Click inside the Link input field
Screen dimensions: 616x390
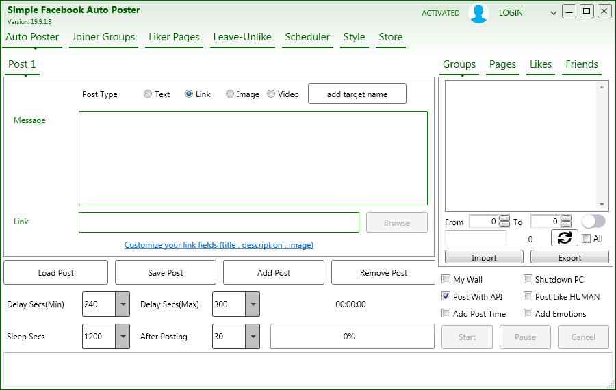tap(219, 222)
